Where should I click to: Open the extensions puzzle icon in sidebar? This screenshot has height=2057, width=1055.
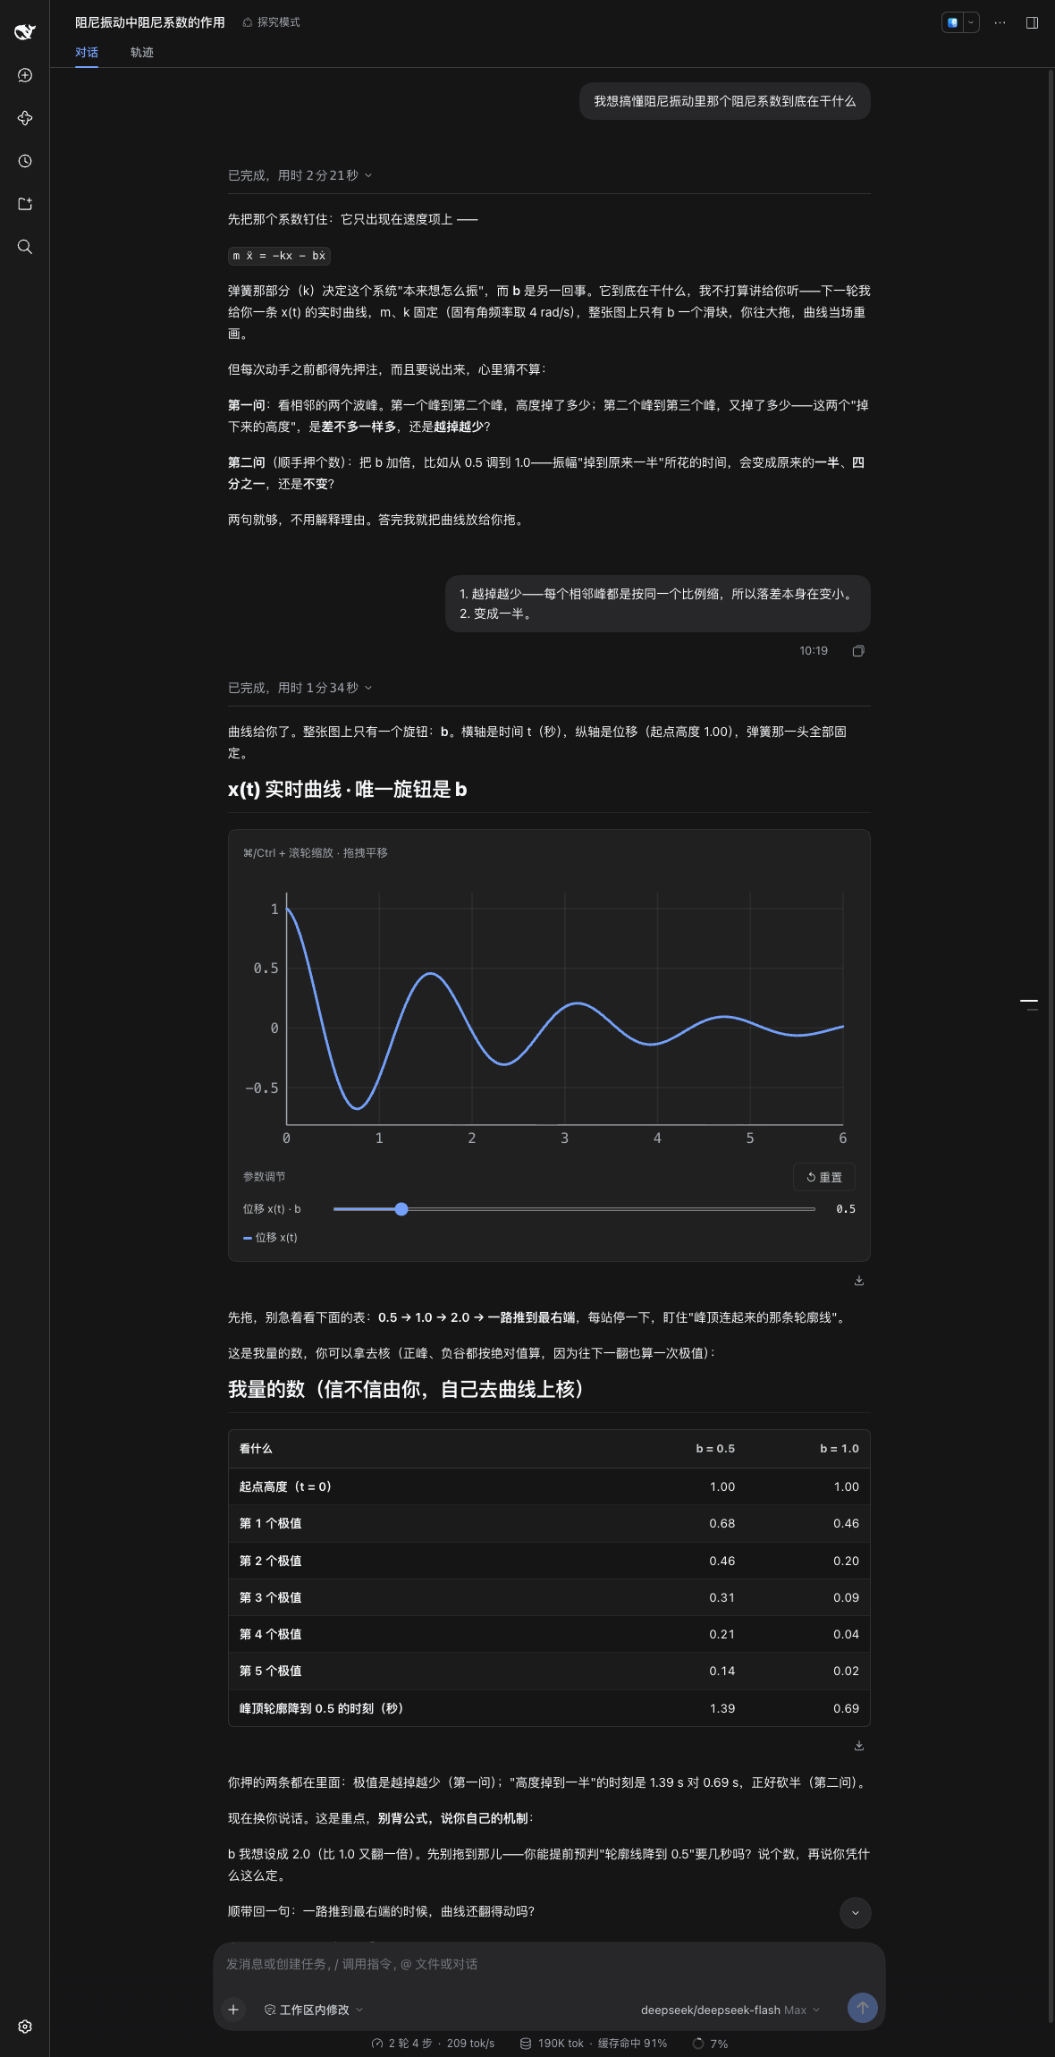[25, 118]
